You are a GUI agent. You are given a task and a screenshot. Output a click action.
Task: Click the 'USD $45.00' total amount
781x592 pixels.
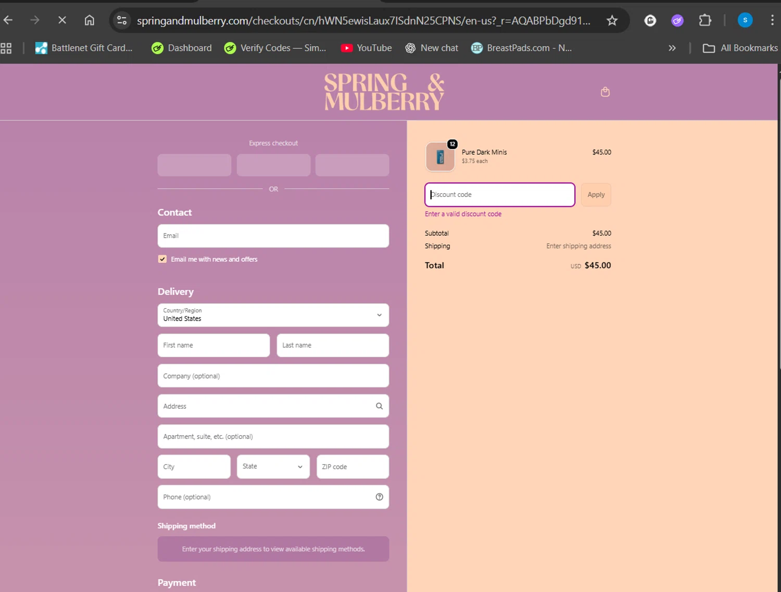tap(591, 266)
